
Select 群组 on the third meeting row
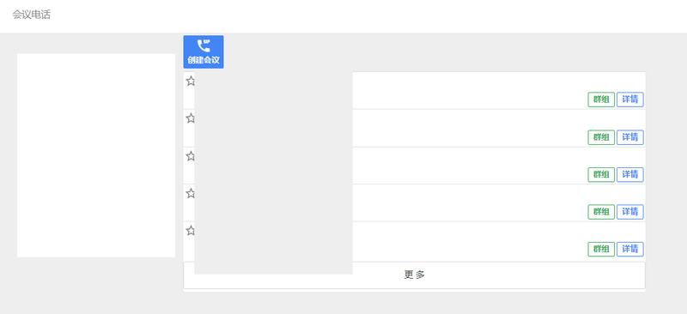tap(601, 175)
